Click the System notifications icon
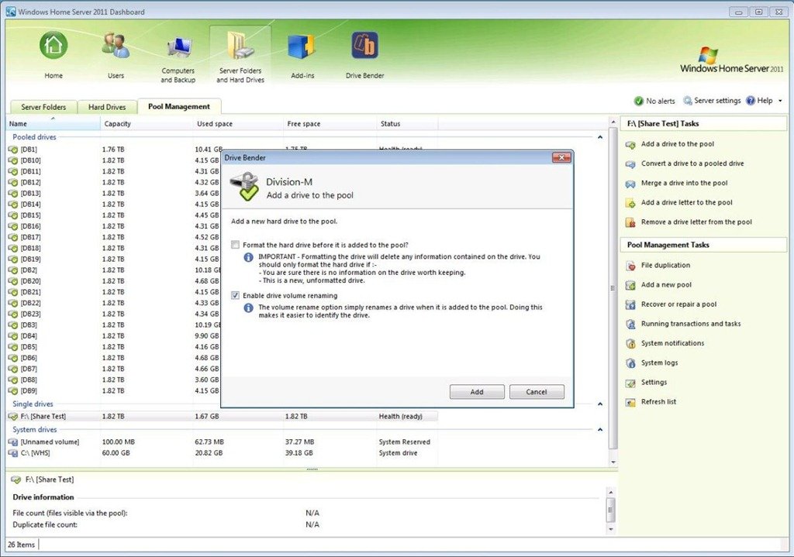Viewport: 794px width, 557px height. click(x=630, y=343)
